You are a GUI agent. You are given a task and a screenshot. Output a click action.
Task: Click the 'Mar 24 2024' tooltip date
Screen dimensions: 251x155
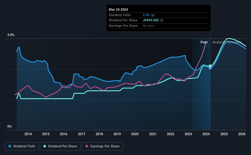click(118, 9)
